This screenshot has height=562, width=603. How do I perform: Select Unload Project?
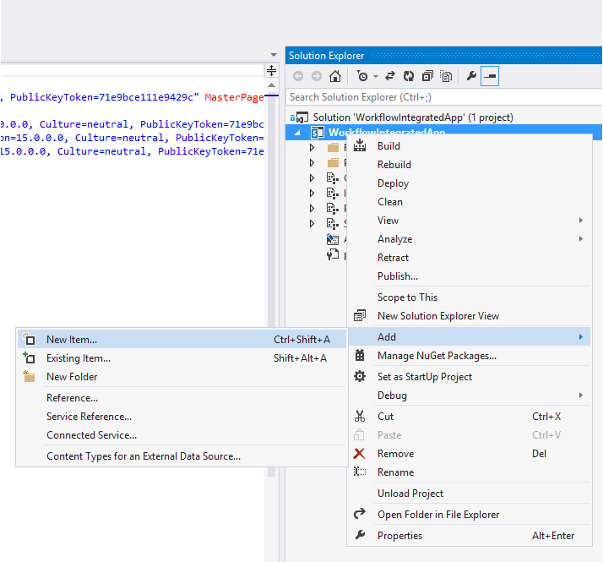point(410,494)
